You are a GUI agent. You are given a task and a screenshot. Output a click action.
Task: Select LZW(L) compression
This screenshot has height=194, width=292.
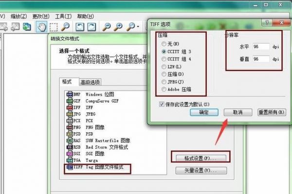[x=164, y=67]
